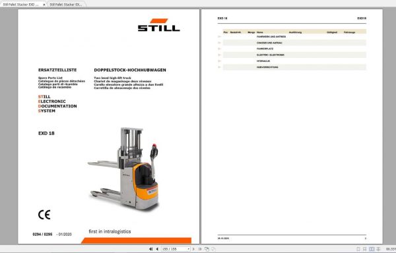
Task: Click arrow beside CHASSIS UND AUFBAU row
Action: [219, 43]
